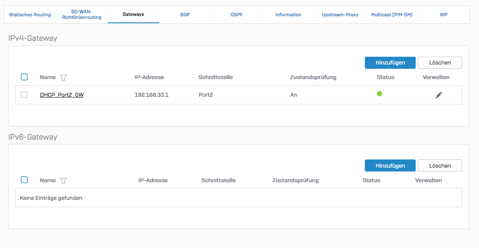Viewport: 479px width, 248px height.
Task: Go to the OSPF tab
Action: (236, 15)
